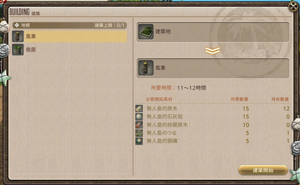Click the 樹屋 treehouse icon in the list
Viewport: 300px width, 185px height.
tap(18, 50)
